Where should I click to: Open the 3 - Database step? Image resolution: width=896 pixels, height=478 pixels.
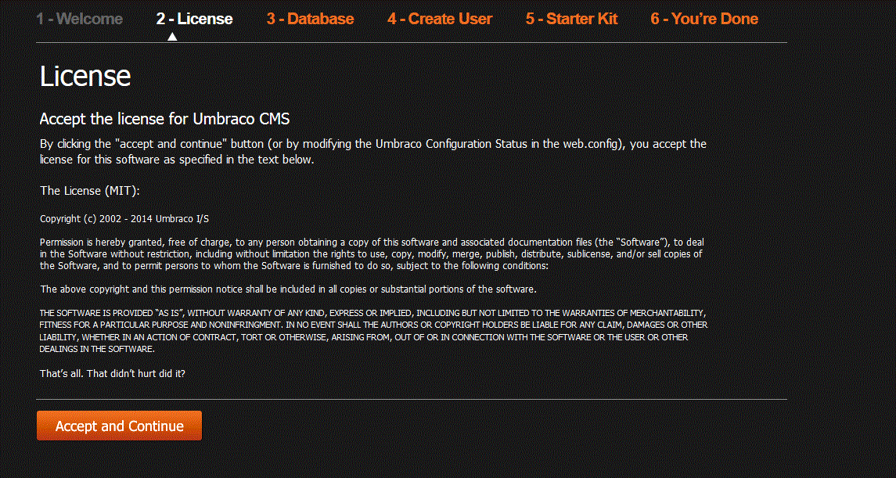pyautogui.click(x=311, y=19)
